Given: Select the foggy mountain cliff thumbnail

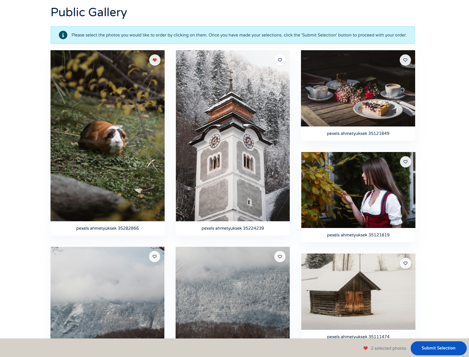Looking at the screenshot, I should tap(107, 292).
